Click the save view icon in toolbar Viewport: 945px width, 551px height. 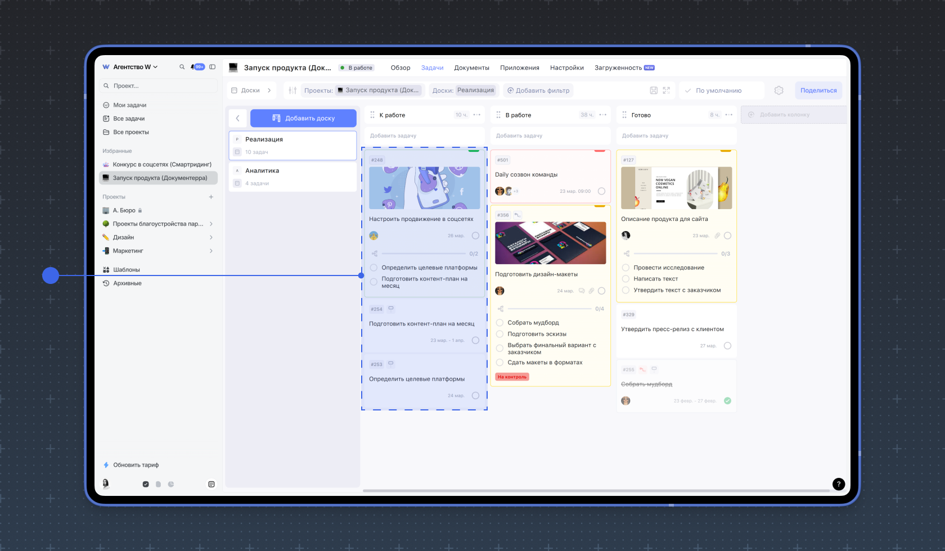(x=654, y=91)
